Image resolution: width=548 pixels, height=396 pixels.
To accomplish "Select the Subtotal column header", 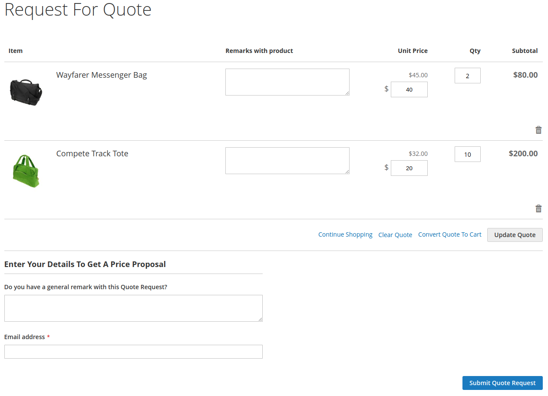I will coord(525,51).
